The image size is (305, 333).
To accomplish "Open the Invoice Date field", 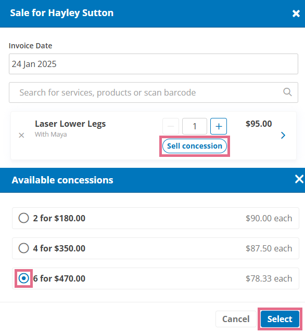I will click(154, 64).
